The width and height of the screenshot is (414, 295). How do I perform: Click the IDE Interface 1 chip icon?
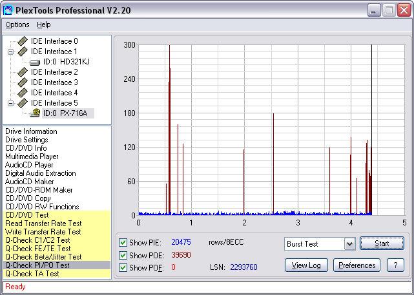[x=23, y=52]
